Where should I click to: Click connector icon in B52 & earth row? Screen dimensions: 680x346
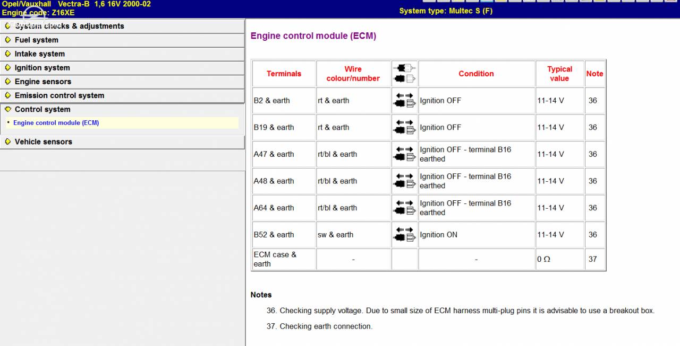(404, 235)
